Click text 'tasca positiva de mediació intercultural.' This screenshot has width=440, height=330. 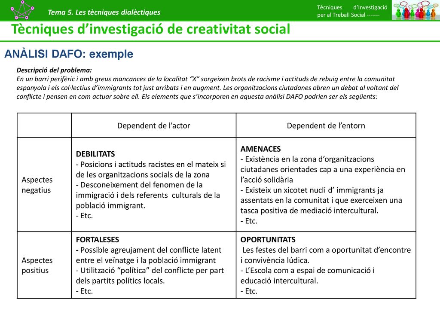coord(309,211)
